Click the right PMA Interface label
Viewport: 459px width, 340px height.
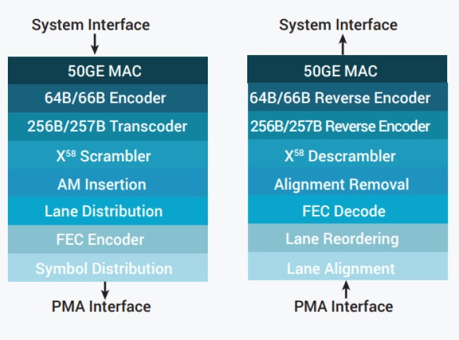coord(344,307)
